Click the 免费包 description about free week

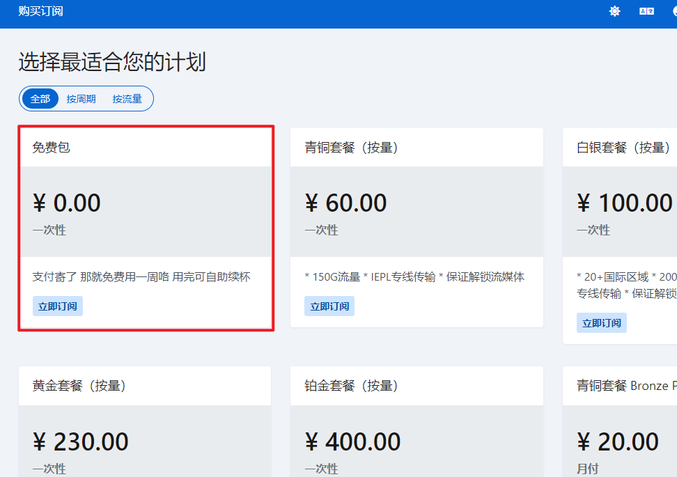point(141,277)
